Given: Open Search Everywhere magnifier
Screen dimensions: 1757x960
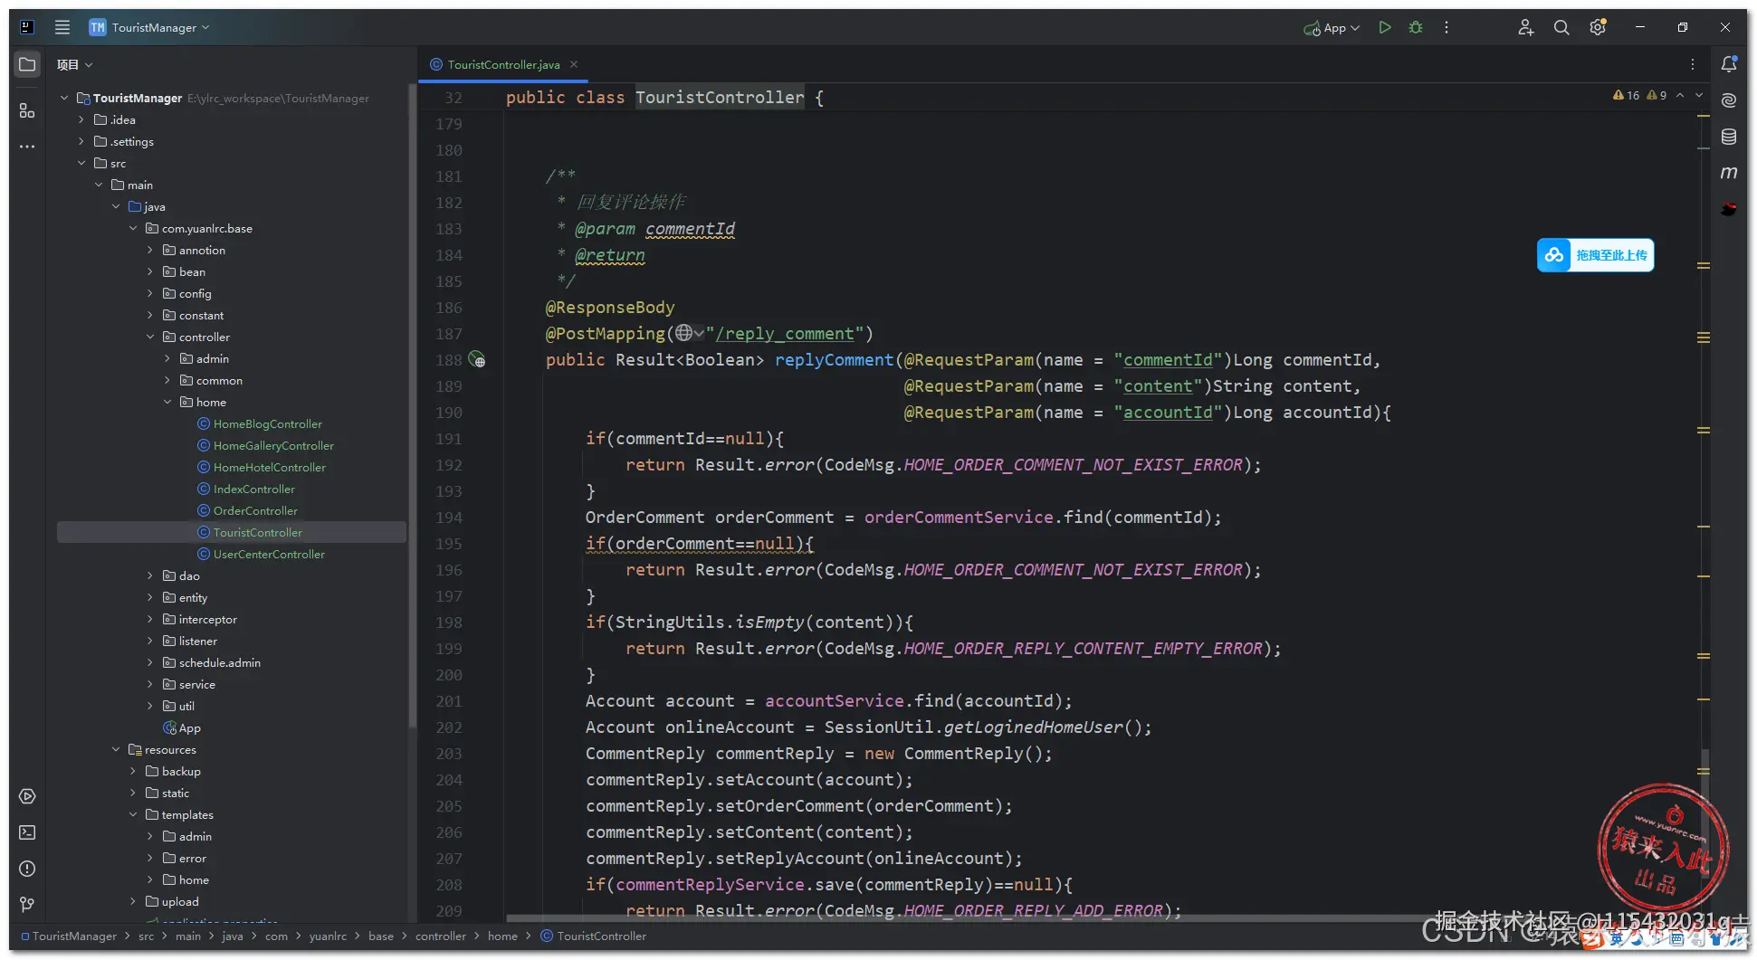Looking at the screenshot, I should 1561,27.
